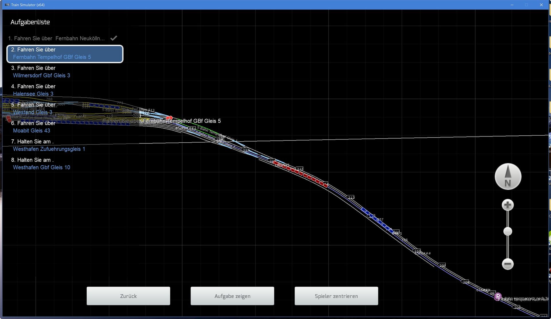Click the completed task checkmark icon
This screenshot has height=319, width=551.
(x=114, y=38)
